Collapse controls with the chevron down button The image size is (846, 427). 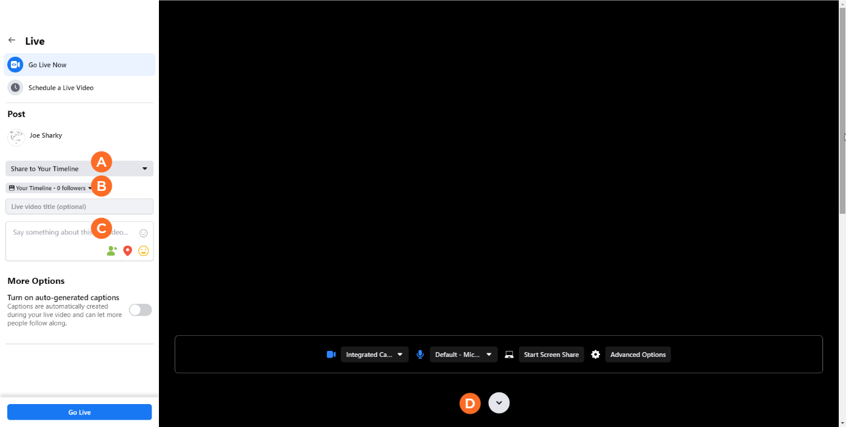tap(499, 403)
